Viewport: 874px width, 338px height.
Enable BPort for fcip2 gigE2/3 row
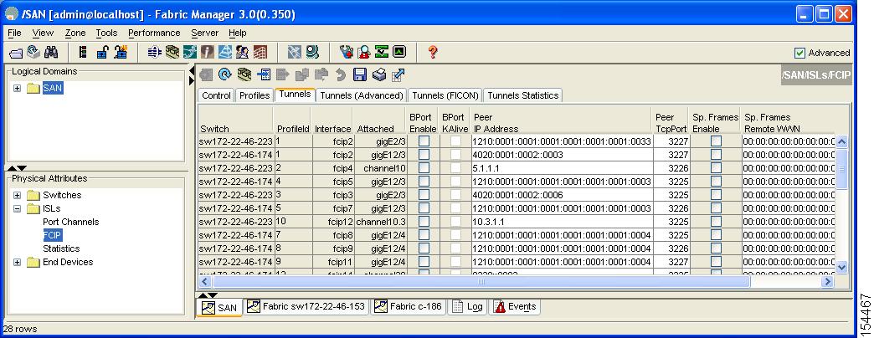point(424,141)
